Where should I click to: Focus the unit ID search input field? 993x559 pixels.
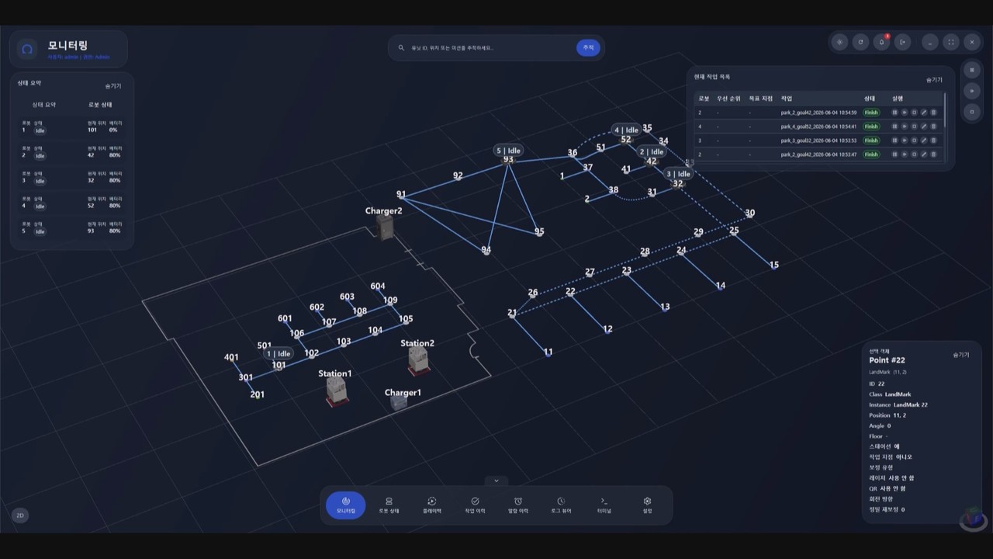[x=491, y=48]
